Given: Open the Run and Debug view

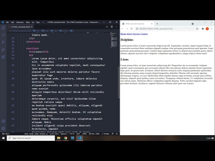Looking at the screenshot, I should (3, 49).
